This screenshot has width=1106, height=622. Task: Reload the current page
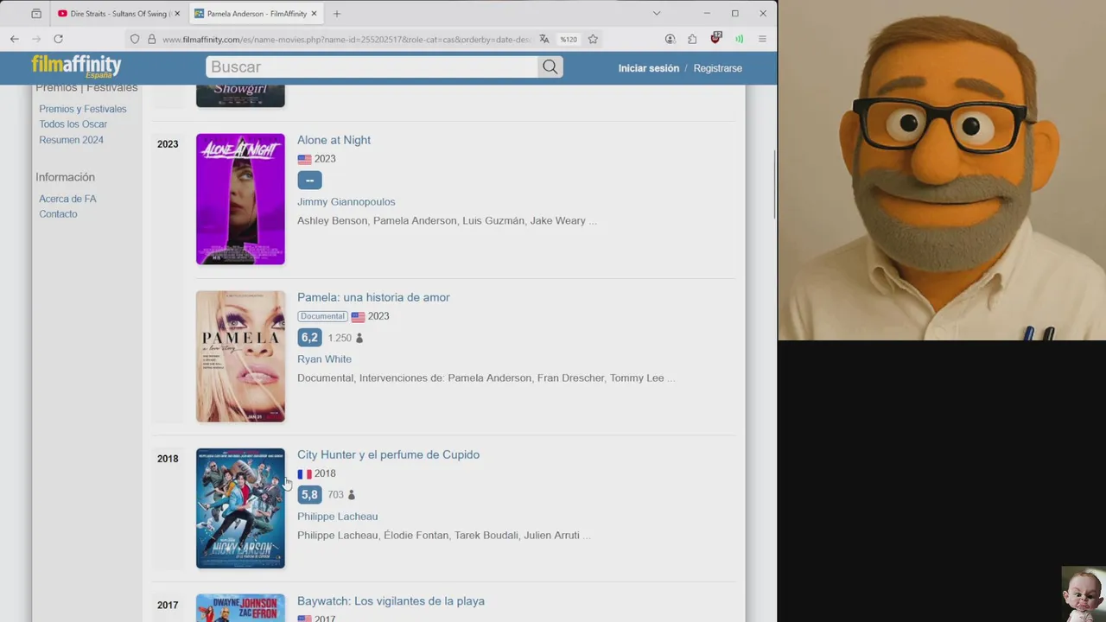point(58,39)
